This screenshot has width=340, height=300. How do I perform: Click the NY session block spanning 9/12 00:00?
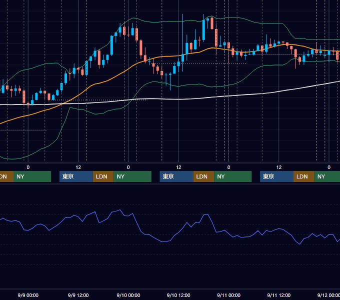[x=327, y=176]
